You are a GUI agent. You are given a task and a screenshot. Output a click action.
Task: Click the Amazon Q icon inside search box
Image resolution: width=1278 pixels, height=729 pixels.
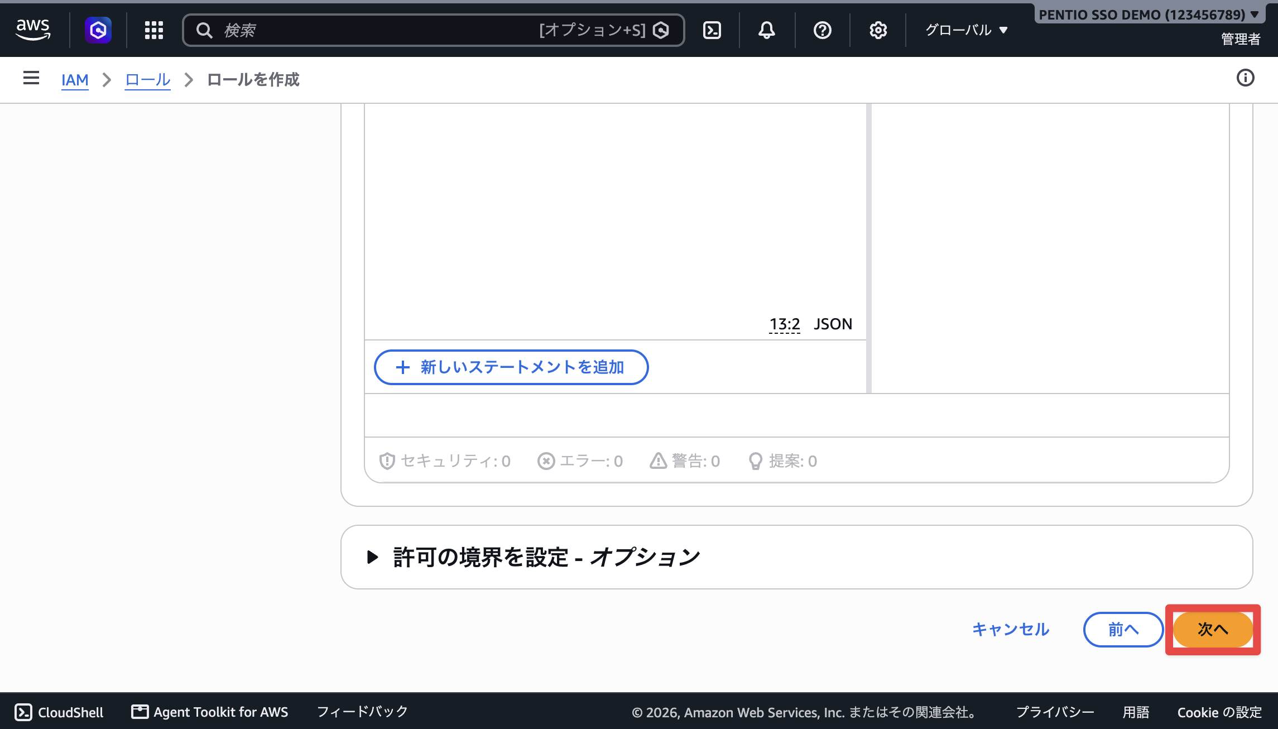pos(661,30)
